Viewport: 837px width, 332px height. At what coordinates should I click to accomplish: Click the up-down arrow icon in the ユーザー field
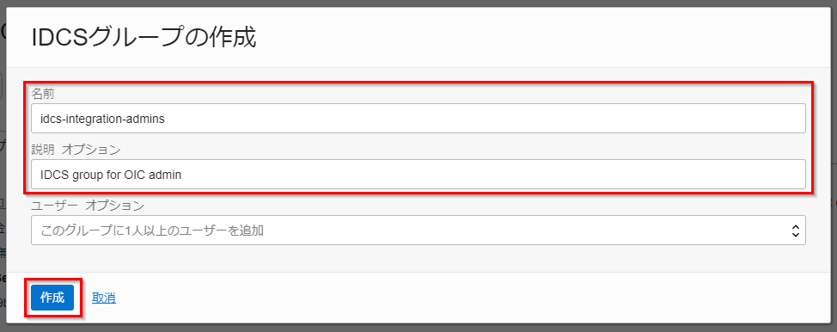(x=795, y=231)
